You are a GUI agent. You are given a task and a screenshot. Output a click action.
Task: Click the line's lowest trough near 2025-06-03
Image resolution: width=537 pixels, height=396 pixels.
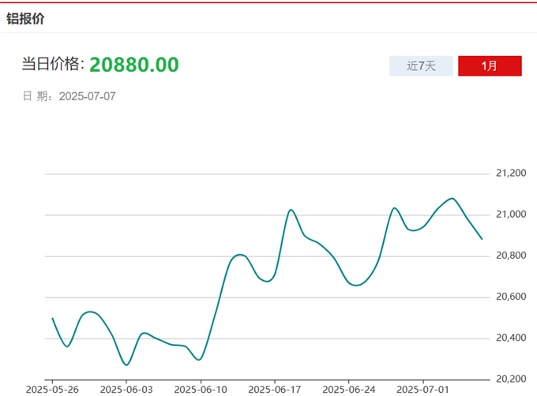coord(126,364)
